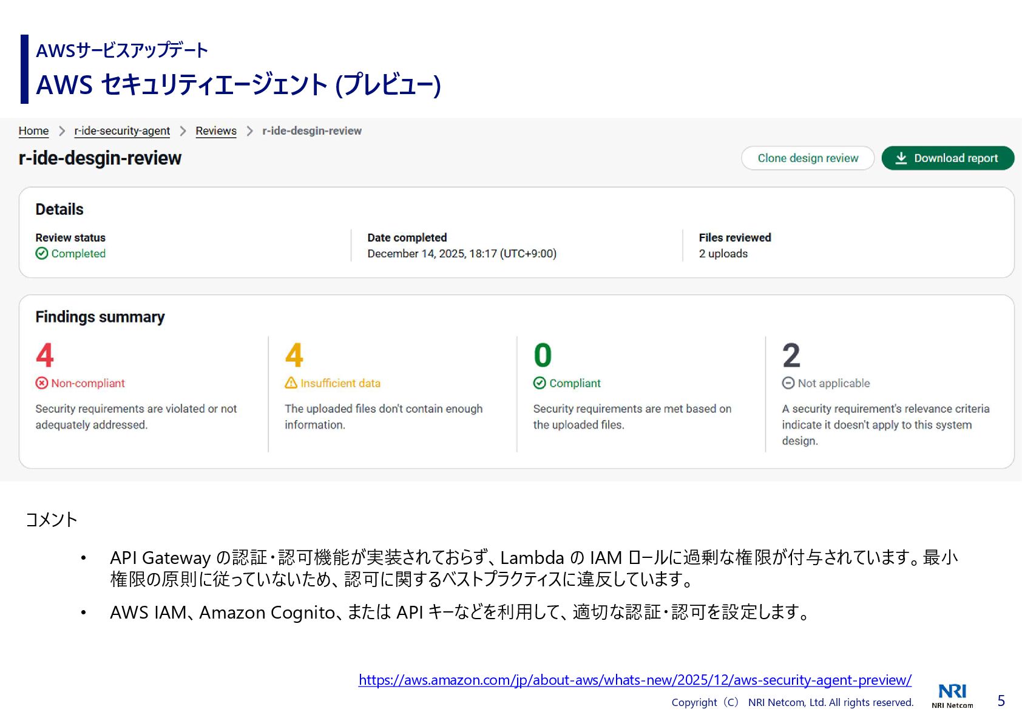The image size is (1022, 723).
Task: Click the chevron after Reviews breadcrumb
Action: pos(249,131)
